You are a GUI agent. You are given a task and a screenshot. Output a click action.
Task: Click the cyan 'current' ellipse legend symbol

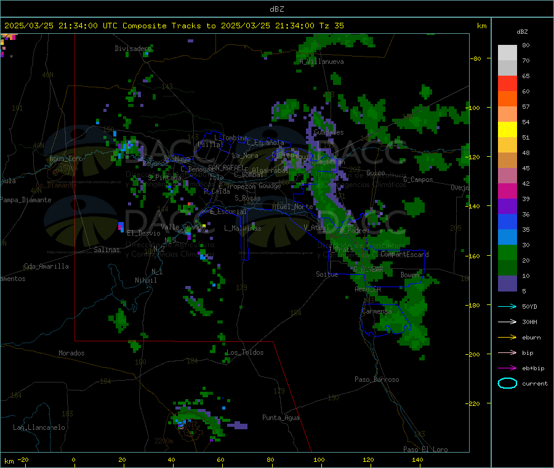coord(507,383)
